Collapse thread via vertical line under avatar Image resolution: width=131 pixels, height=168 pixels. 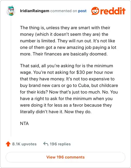pos(11,76)
